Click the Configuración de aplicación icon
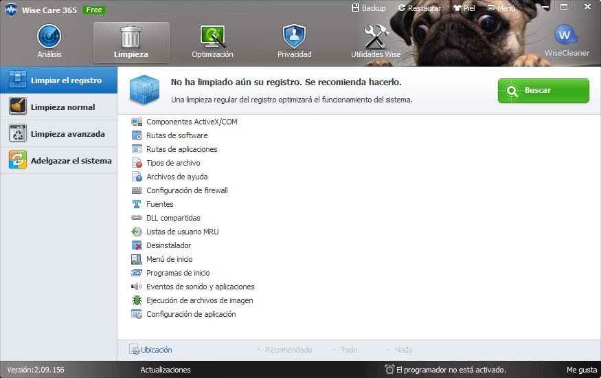The height and width of the screenshot is (378, 601). (137, 314)
